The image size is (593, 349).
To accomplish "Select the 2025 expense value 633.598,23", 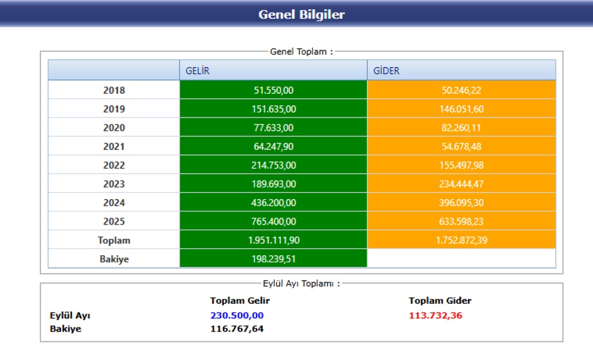I will coord(461,222).
